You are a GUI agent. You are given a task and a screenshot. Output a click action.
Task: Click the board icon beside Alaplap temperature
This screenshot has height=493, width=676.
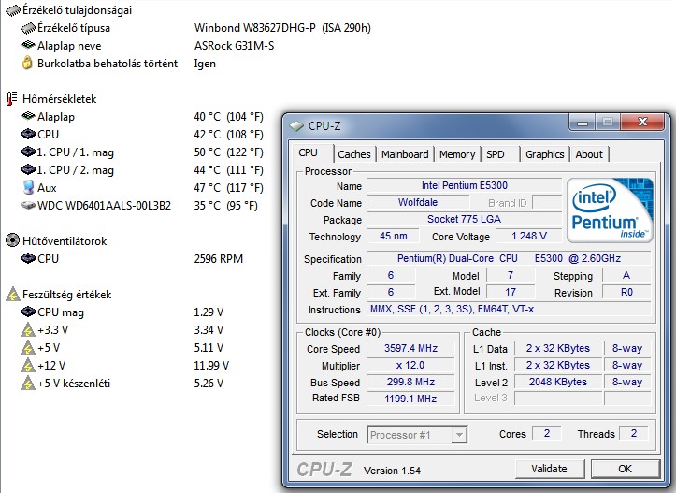28,116
